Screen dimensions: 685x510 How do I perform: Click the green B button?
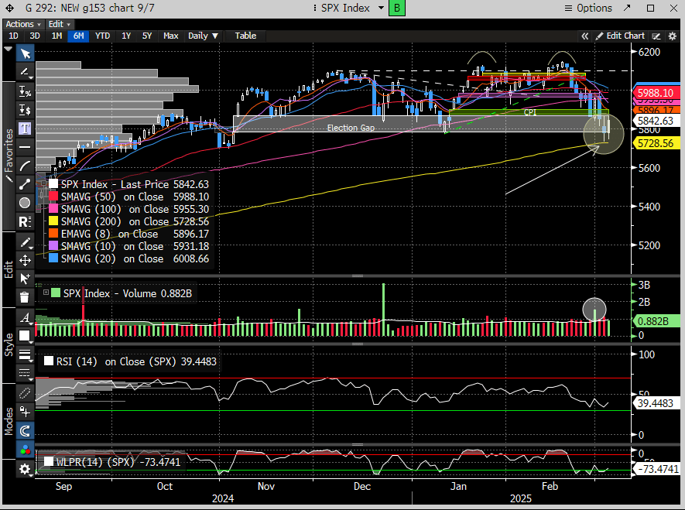point(397,8)
